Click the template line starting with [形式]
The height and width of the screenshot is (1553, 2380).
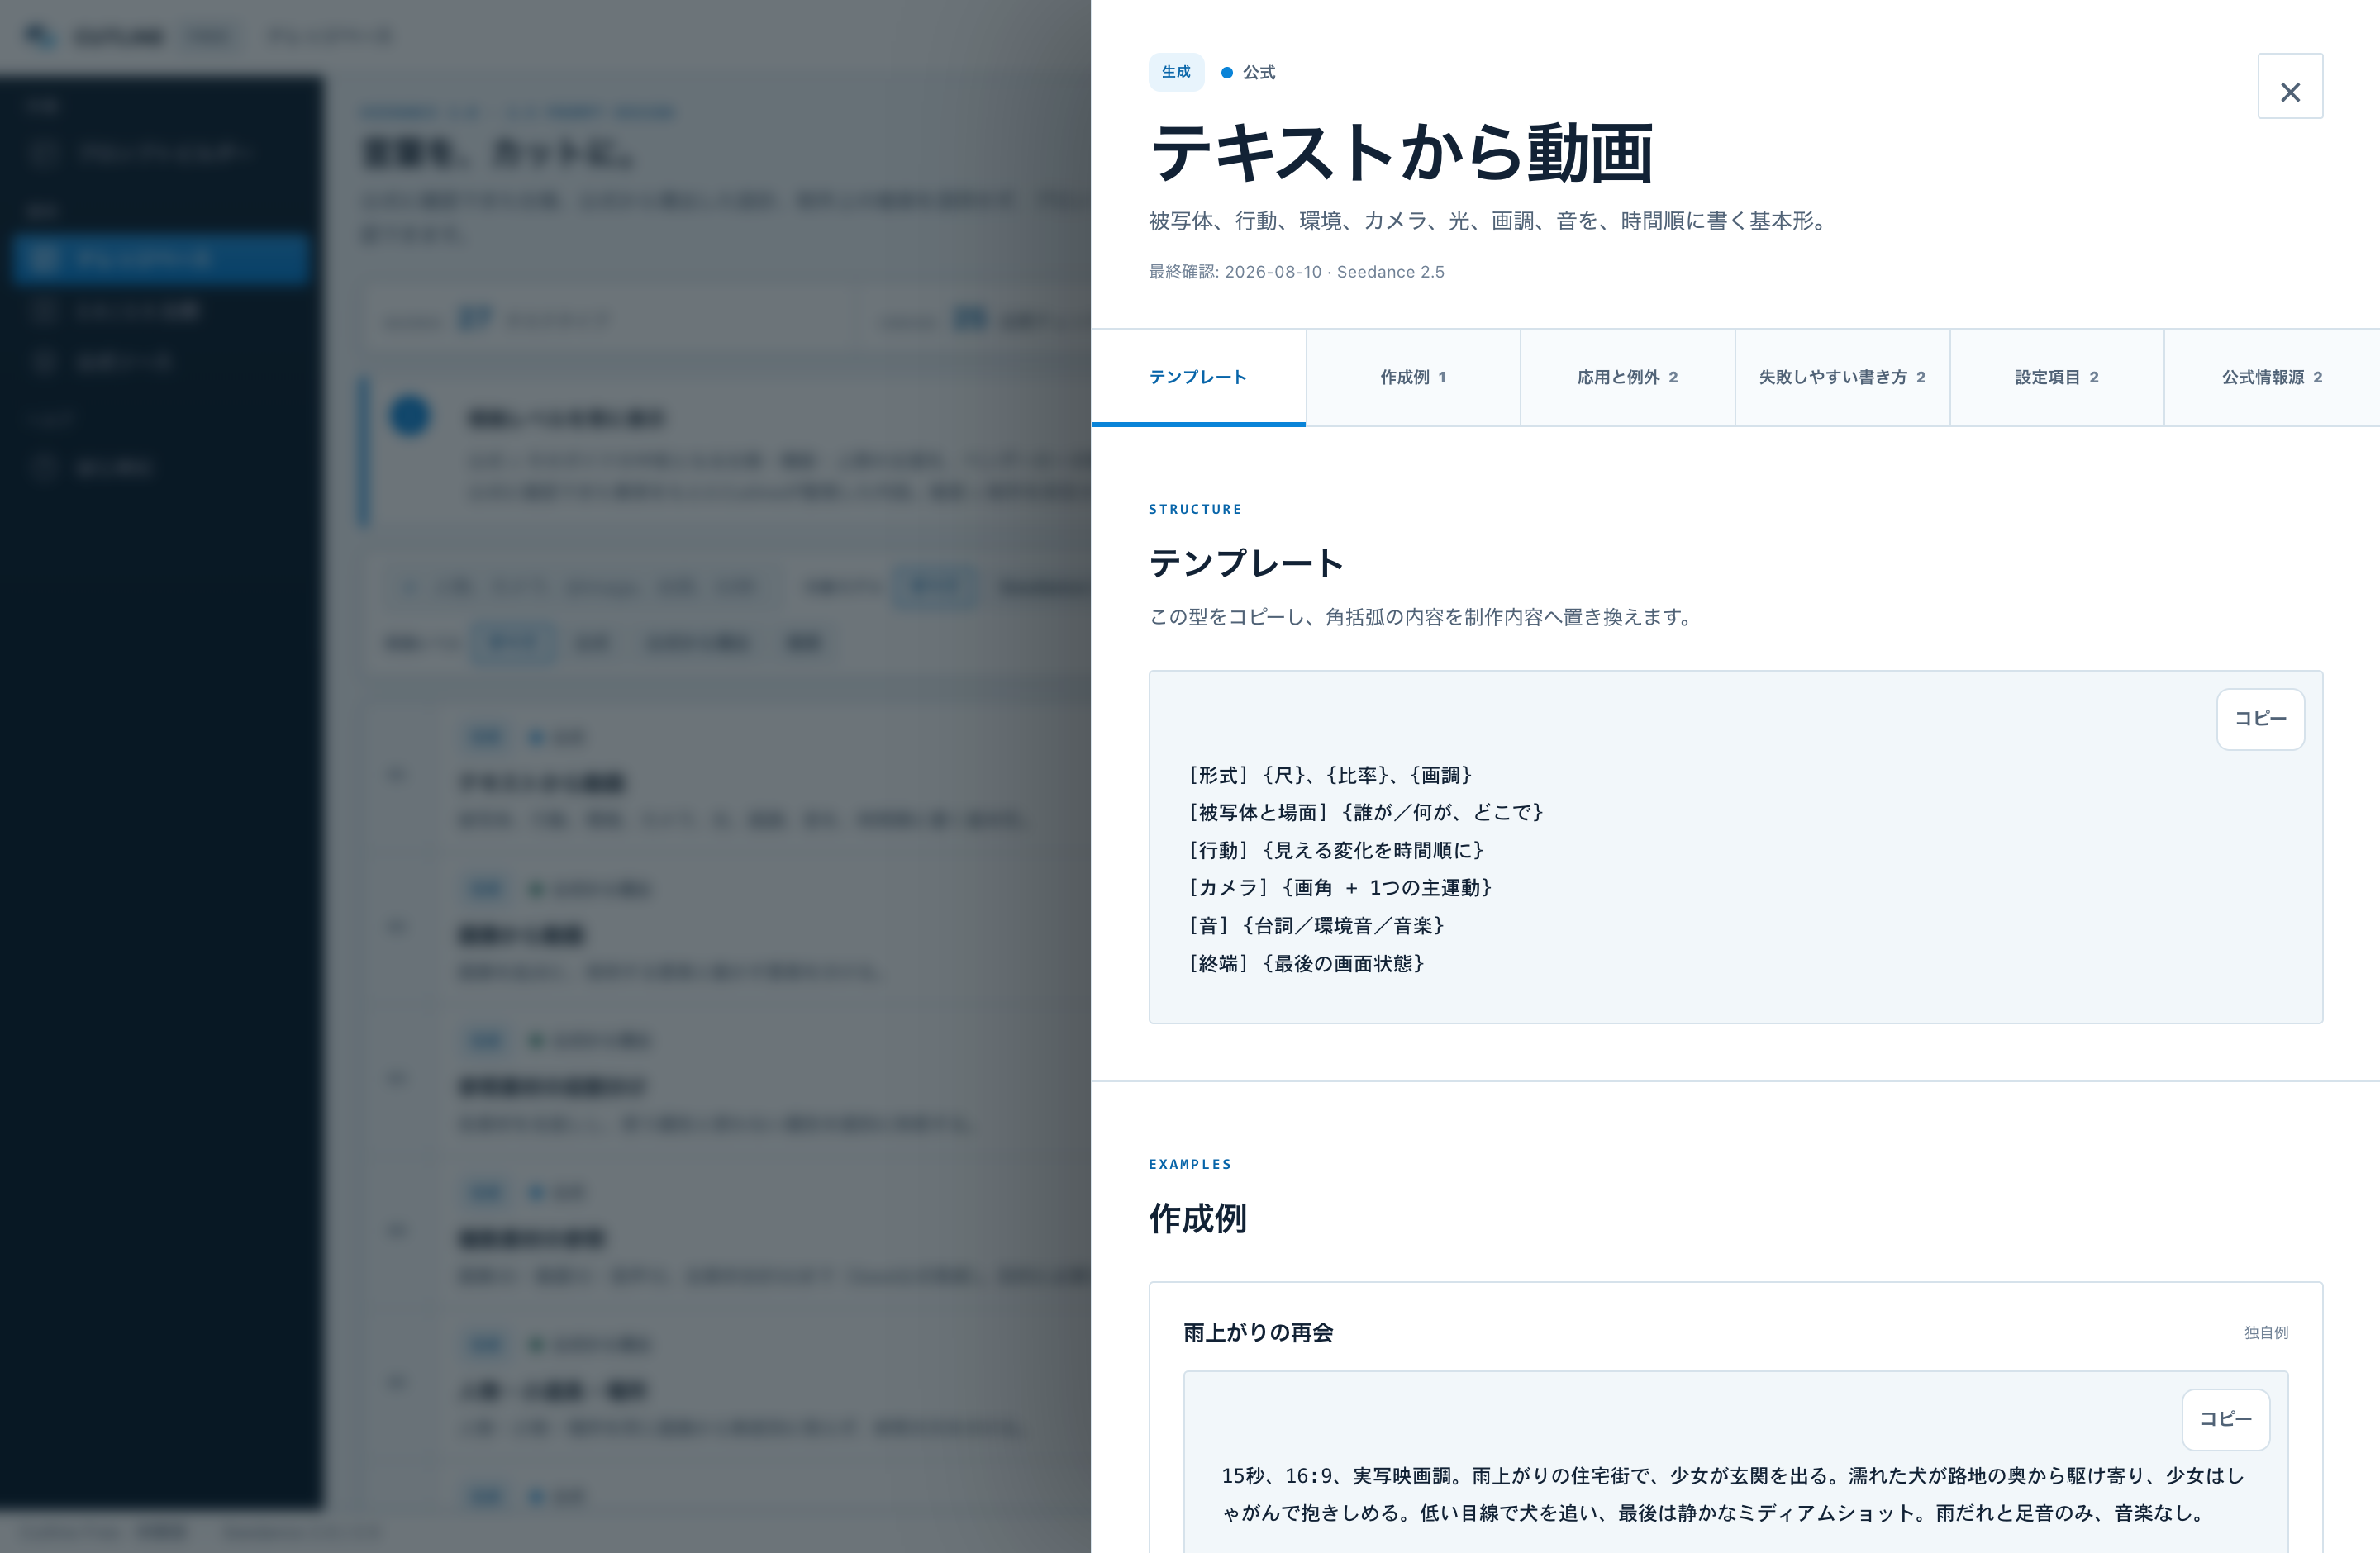1330,776
